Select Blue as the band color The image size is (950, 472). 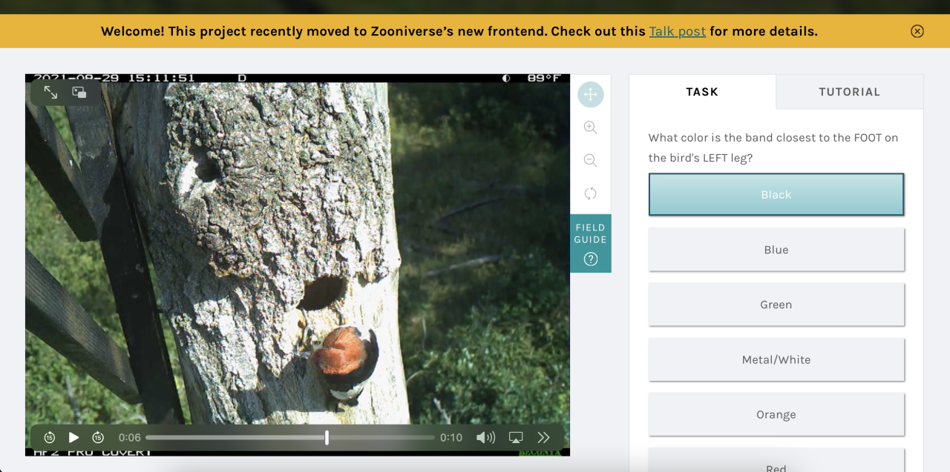[776, 250]
